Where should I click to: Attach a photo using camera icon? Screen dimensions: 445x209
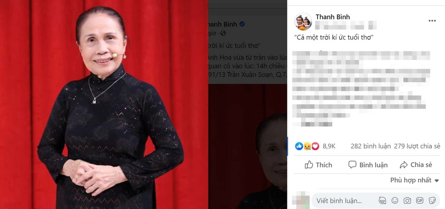(x=407, y=201)
